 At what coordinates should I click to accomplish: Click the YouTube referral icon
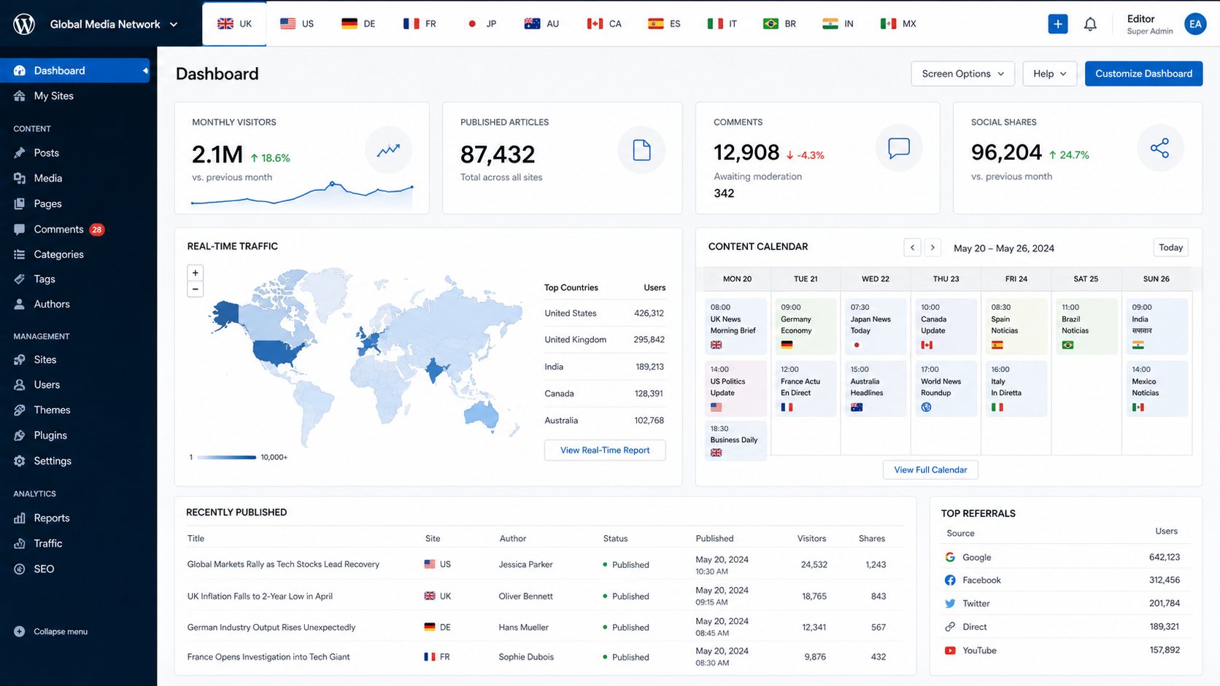click(x=950, y=650)
